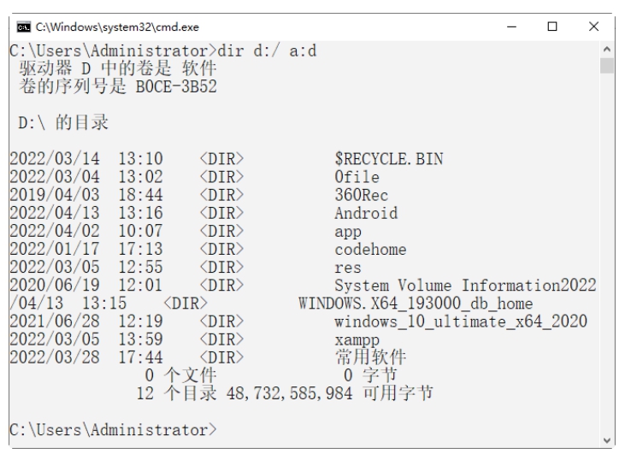Click the scrollbar down arrow
The image size is (631, 460).
click(x=606, y=440)
